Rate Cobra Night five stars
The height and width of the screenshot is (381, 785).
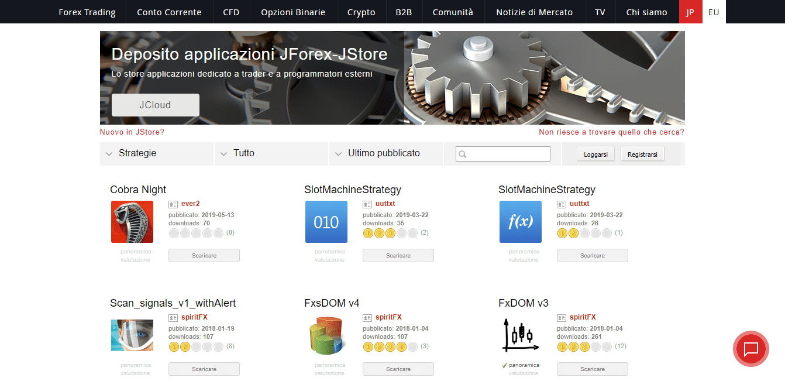coord(219,234)
